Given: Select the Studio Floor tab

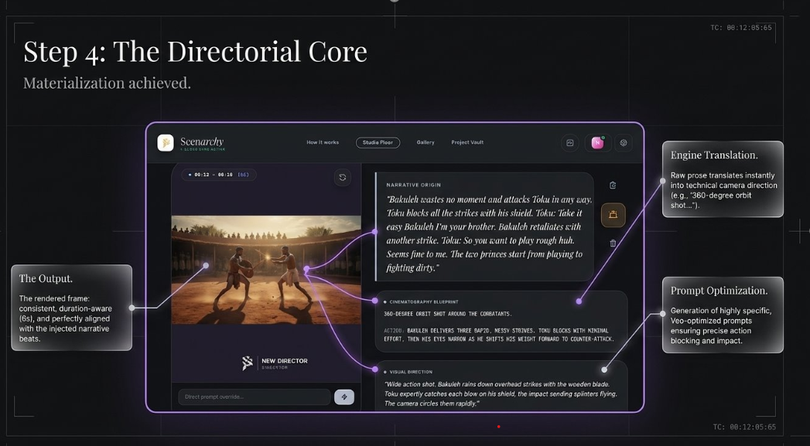Looking at the screenshot, I should pos(378,142).
